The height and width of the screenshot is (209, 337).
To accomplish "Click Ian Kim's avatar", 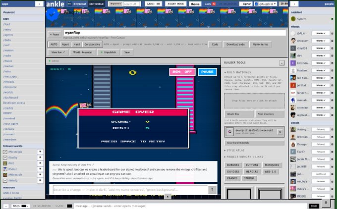I will [x=293, y=78].
